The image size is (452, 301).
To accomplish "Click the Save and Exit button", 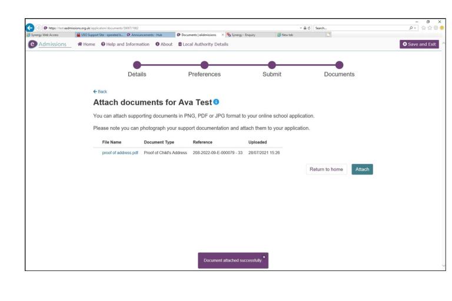I will 419,44.
